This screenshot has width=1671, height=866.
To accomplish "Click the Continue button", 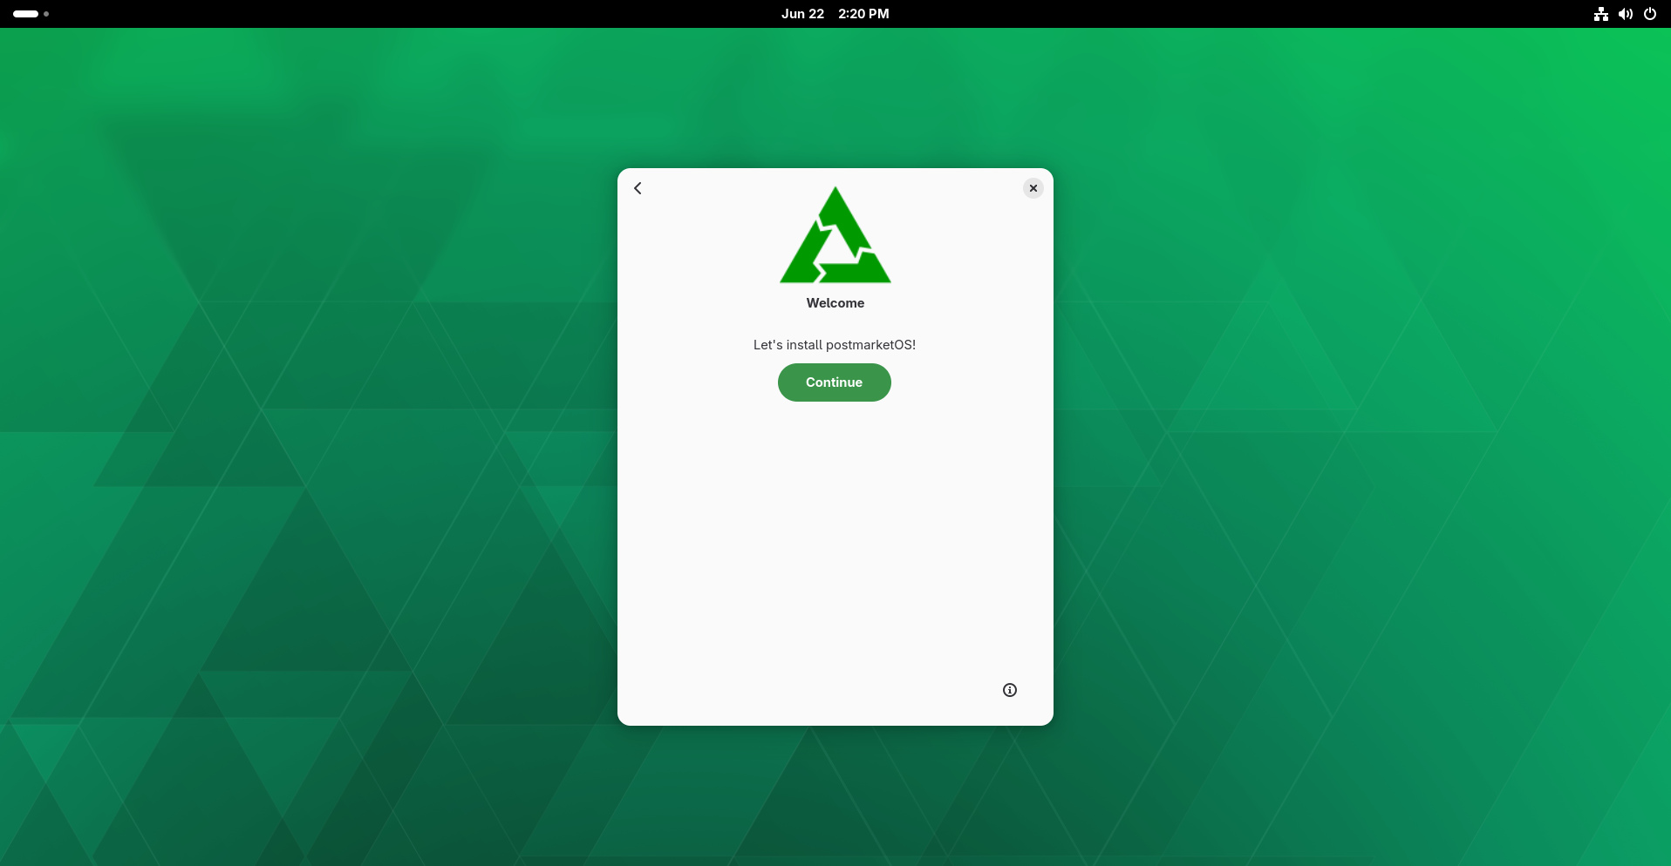I will 834,382.
